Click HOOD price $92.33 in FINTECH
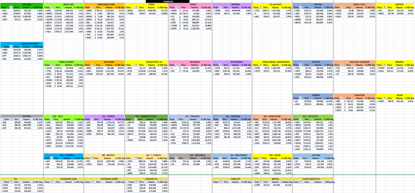This screenshot has height=193, width=415. click(308, 74)
